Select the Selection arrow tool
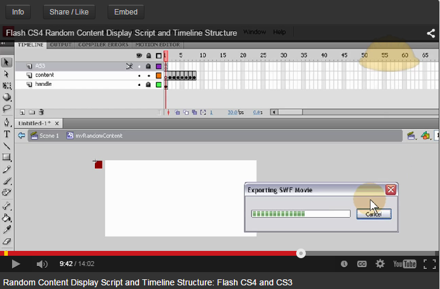Screen dimensions: 440x289 click(6, 62)
